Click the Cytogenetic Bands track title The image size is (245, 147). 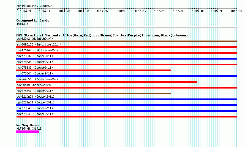click(x=33, y=20)
